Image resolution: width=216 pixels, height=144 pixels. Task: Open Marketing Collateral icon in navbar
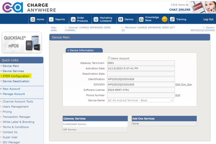(x=96, y=19)
